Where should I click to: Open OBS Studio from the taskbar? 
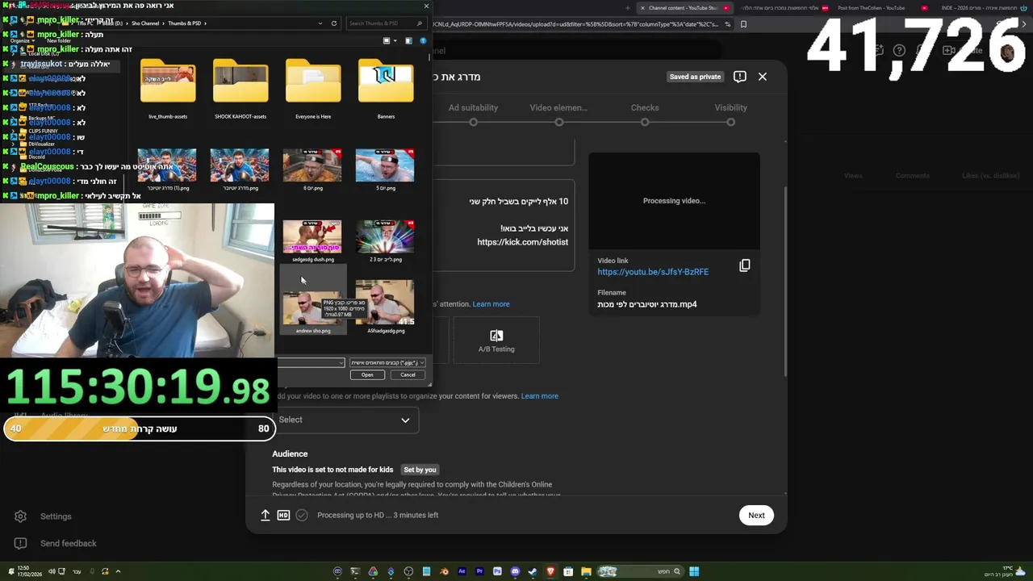tap(408, 571)
